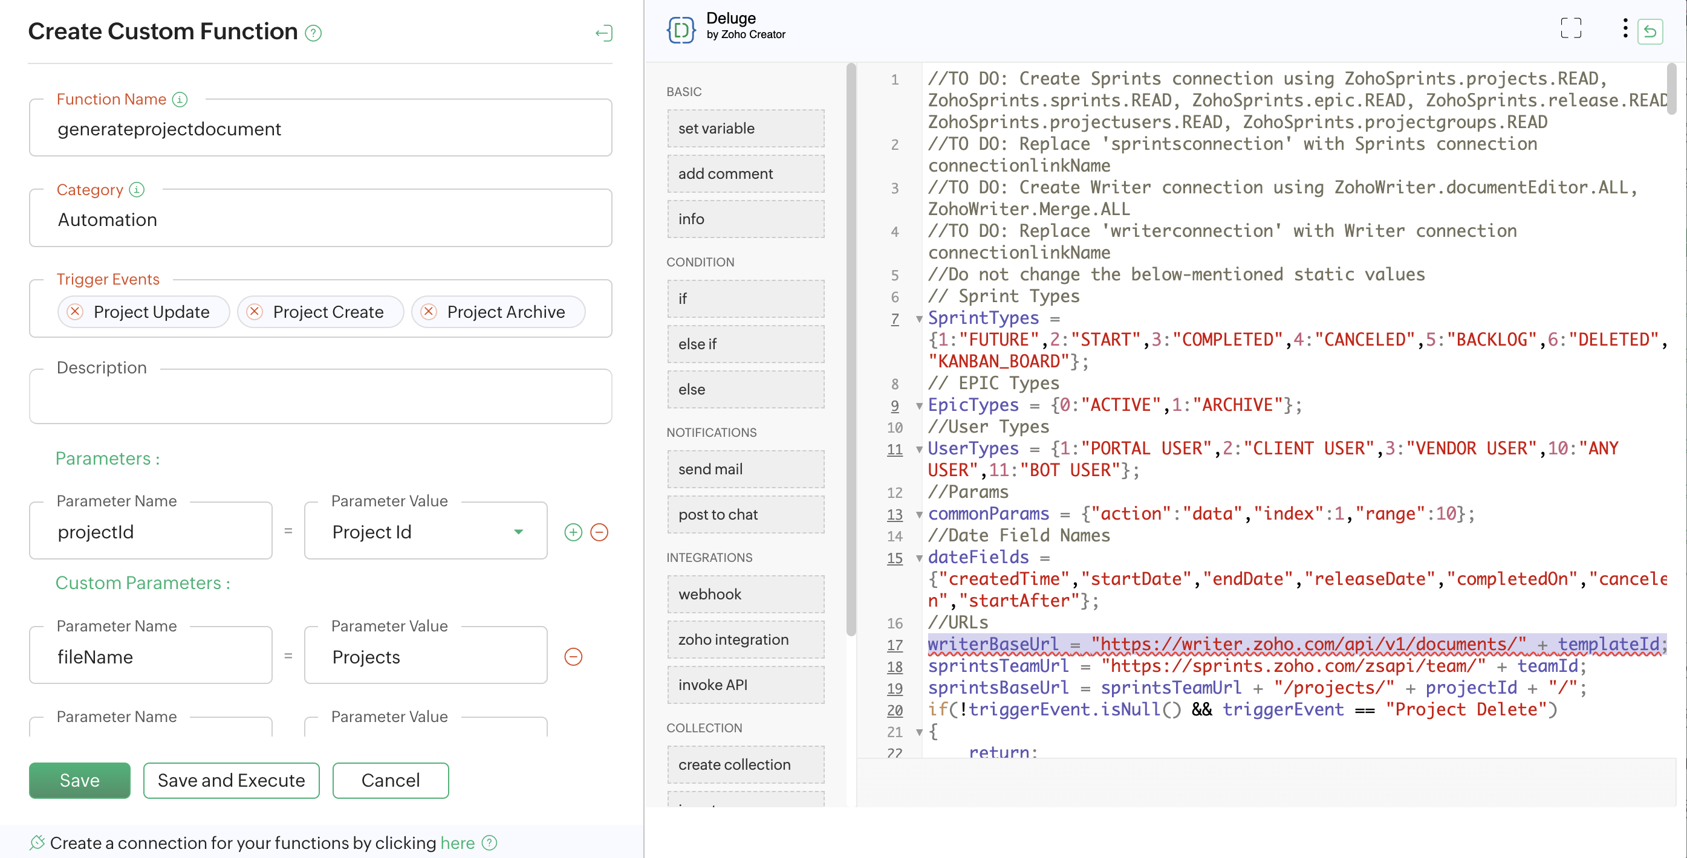This screenshot has height=858, width=1687.
Task: Click the Category info icon
Action: [136, 190]
